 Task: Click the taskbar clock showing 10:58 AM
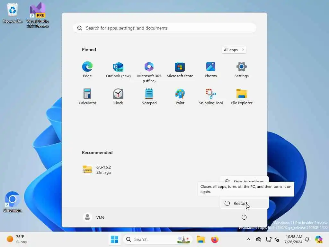point(294,239)
